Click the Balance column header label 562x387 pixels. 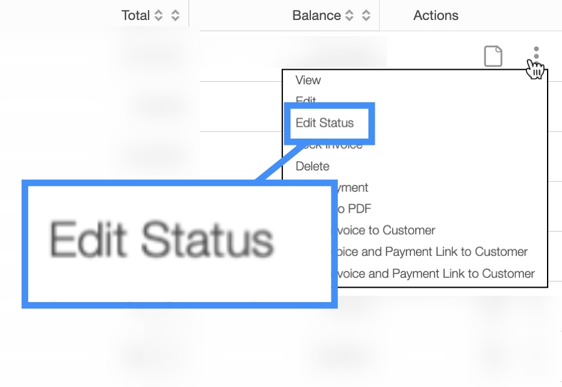point(316,16)
